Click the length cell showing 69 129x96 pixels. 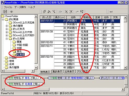pos(60,35)
